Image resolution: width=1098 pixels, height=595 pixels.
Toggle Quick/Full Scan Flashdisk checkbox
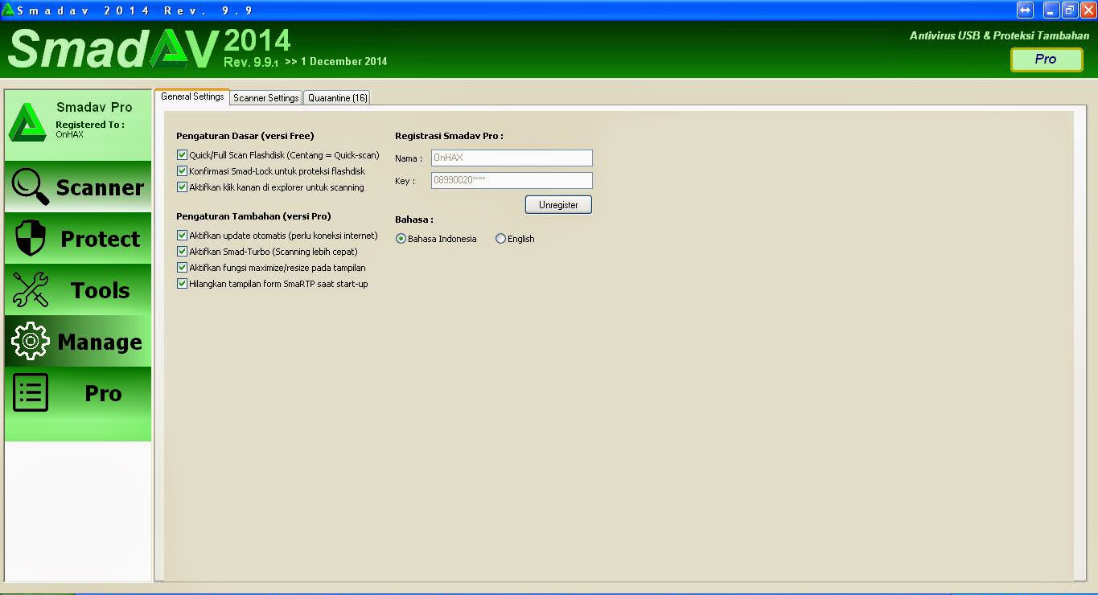coord(182,155)
